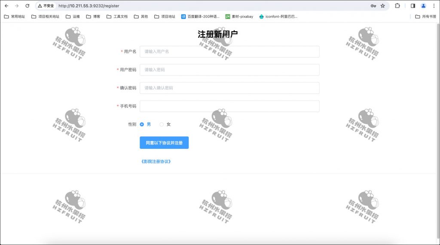Viewport: 440px width, 245px height.
Task: Open the 工具文档 bookmark folder
Action: tap(117, 17)
